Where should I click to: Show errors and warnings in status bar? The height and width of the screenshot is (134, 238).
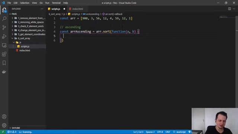(12, 132)
